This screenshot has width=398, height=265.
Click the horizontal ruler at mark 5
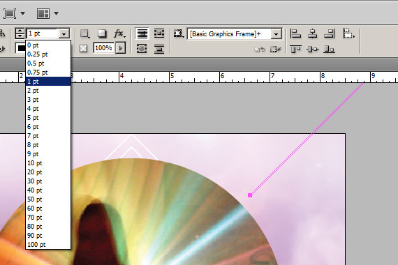(172, 76)
